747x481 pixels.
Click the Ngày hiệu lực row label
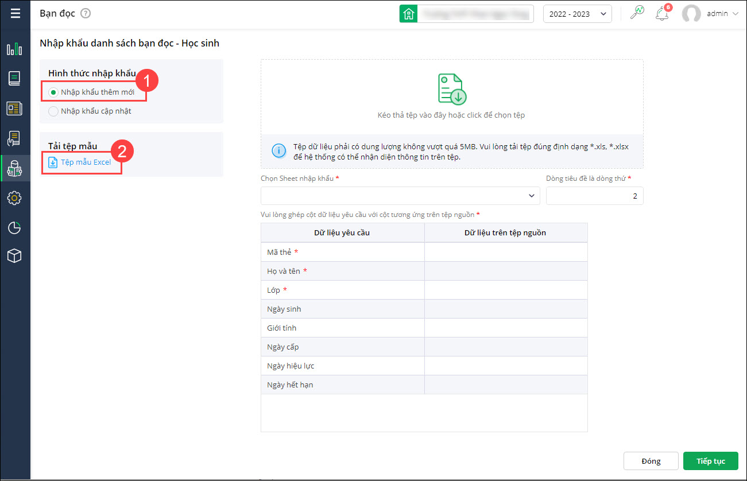pyautogui.click(x=291, y=366)
